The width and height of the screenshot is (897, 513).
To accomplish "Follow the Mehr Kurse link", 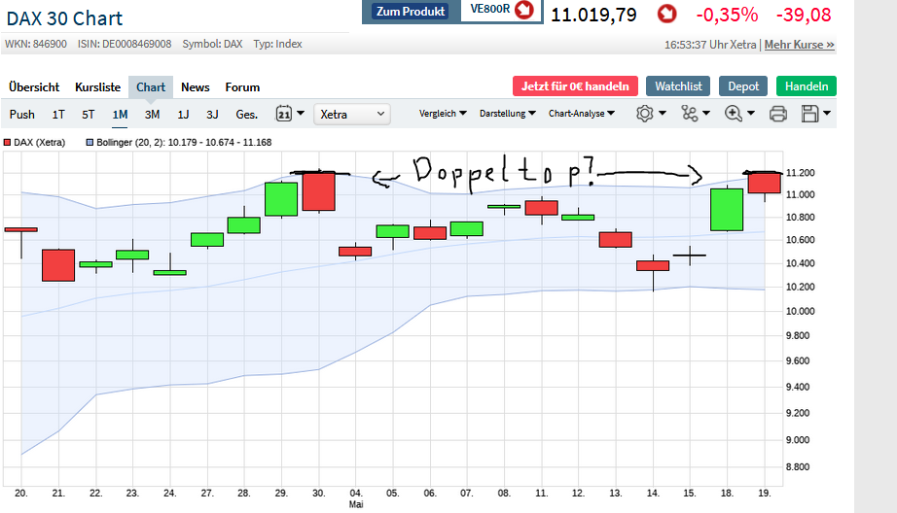I will pyautogui.click(x=799, y=45).
